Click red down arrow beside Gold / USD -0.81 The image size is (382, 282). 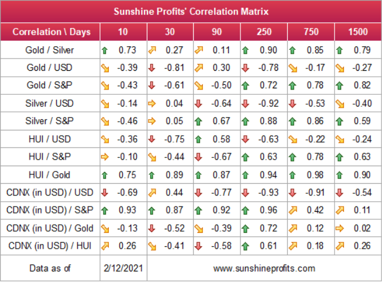152,68
